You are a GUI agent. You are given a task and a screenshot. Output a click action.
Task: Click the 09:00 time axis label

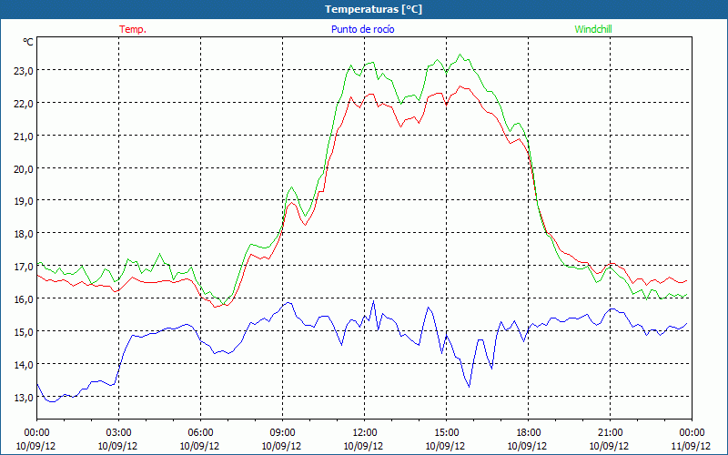282,433
